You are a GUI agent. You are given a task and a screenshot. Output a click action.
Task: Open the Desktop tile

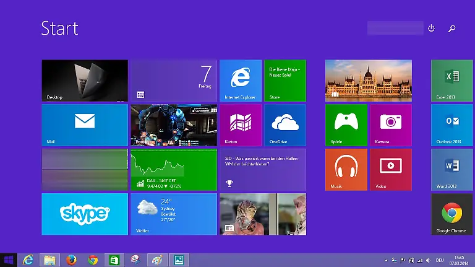coord(85,81)
